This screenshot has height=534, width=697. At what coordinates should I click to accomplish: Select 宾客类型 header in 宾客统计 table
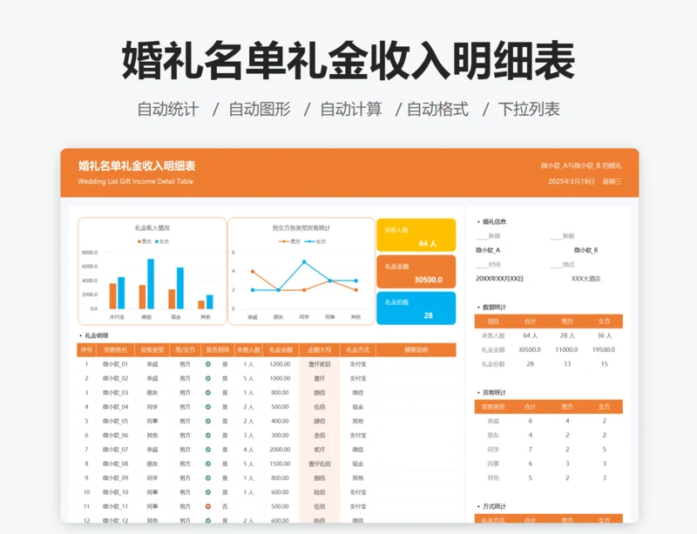click(x=493, y=407)
